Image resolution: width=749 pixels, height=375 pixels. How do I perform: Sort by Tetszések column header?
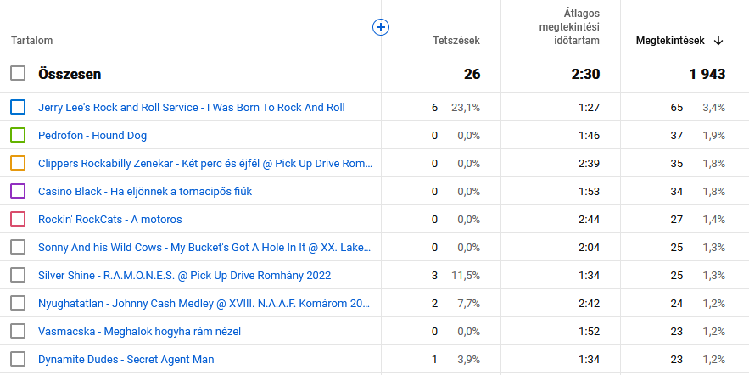coord(456,41)
